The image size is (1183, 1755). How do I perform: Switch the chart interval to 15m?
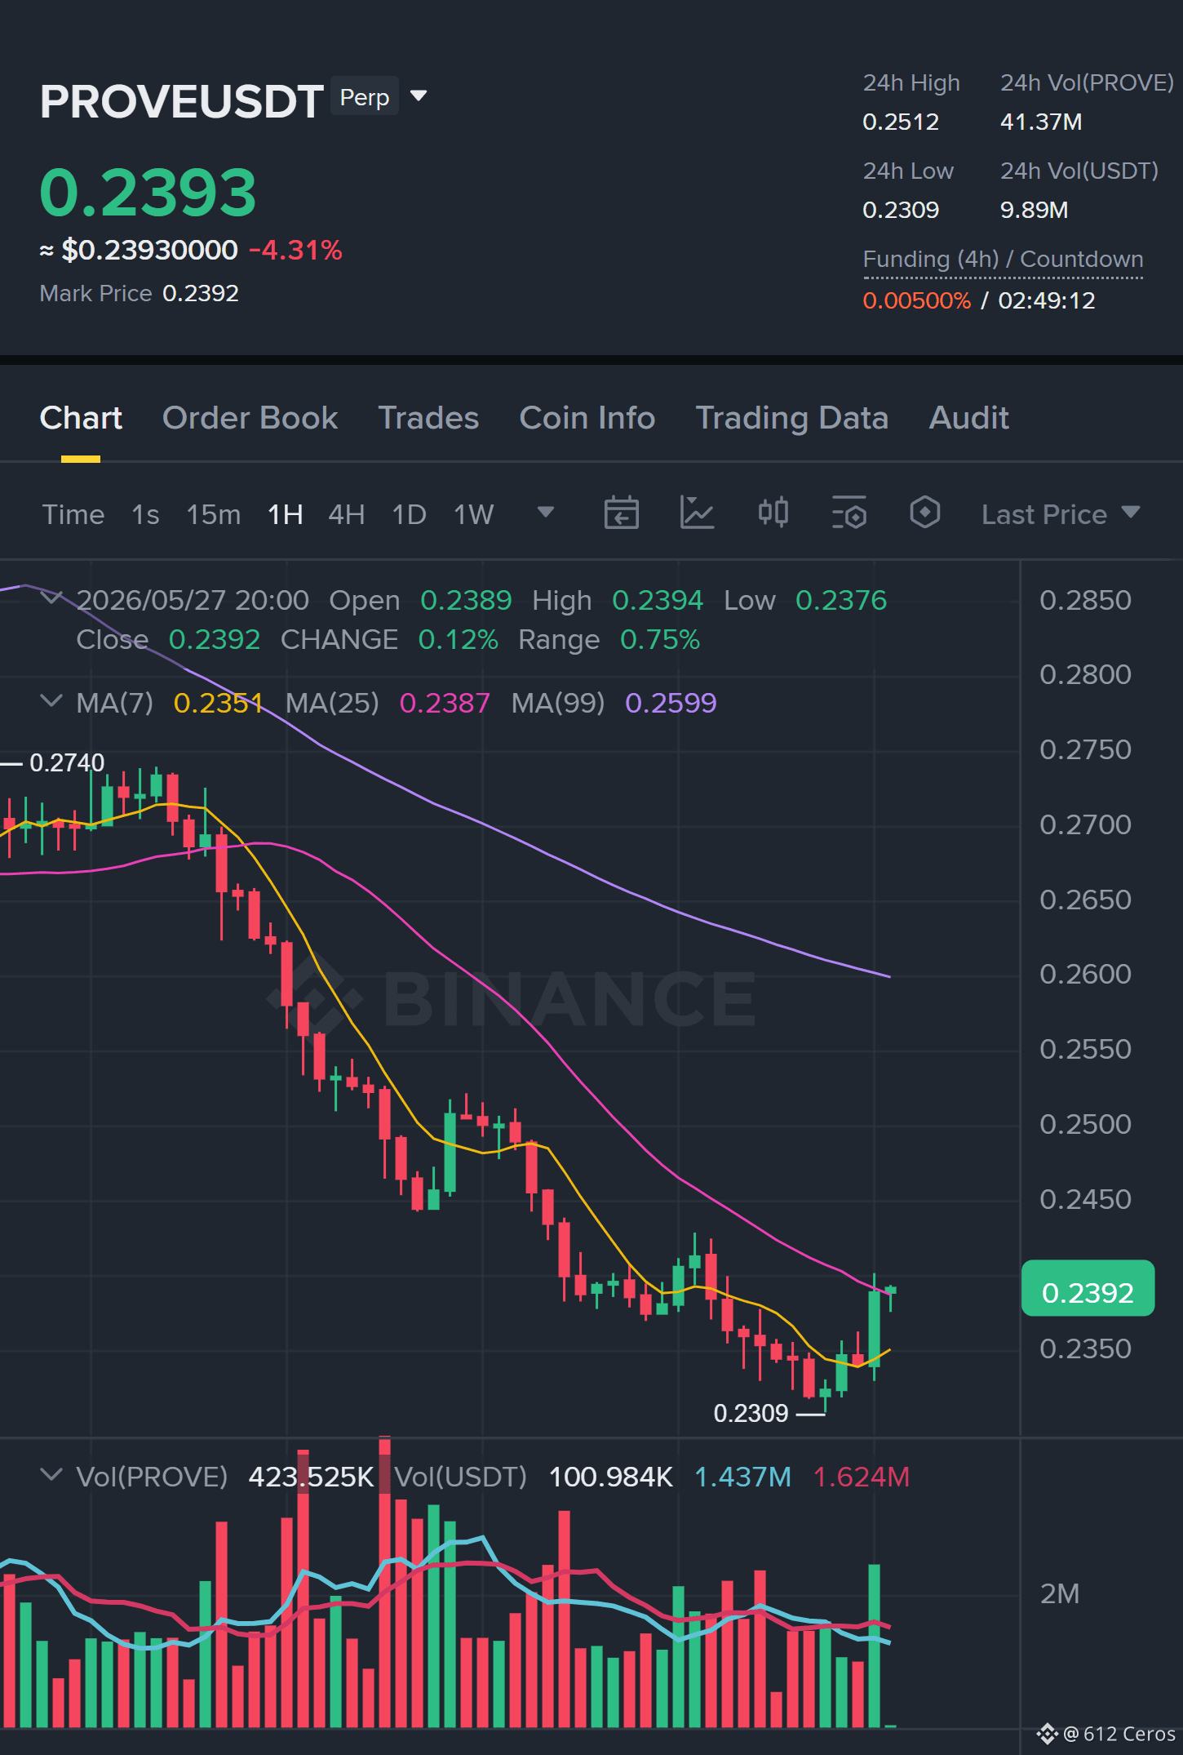point(213,514)
